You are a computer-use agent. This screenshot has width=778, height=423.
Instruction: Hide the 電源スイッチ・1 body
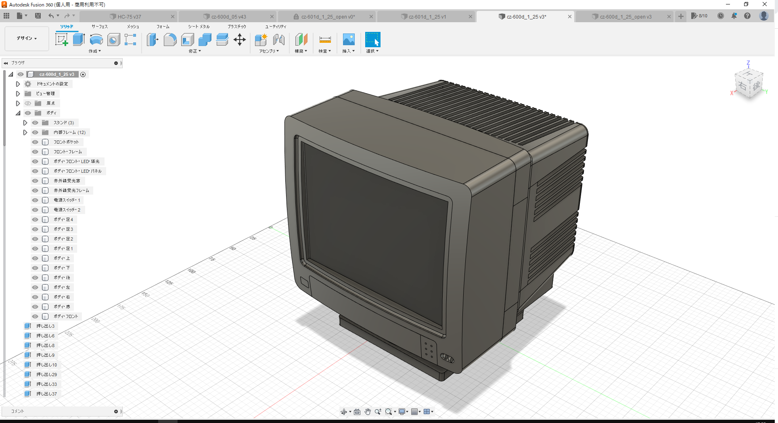[35, 200]
